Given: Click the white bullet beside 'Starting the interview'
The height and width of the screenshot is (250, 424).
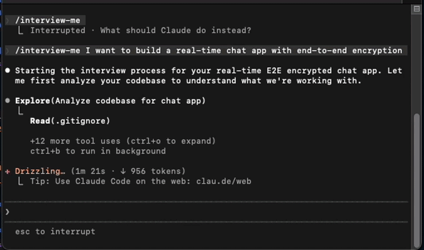Looking at the screenshot, I should coord(7,70).
